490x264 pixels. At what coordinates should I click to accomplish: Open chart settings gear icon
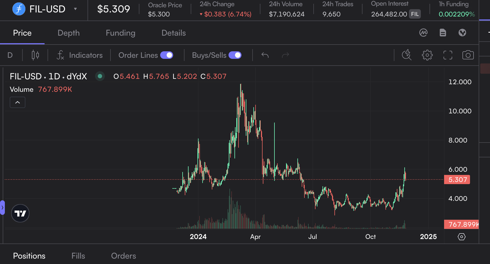click(427, 55)
